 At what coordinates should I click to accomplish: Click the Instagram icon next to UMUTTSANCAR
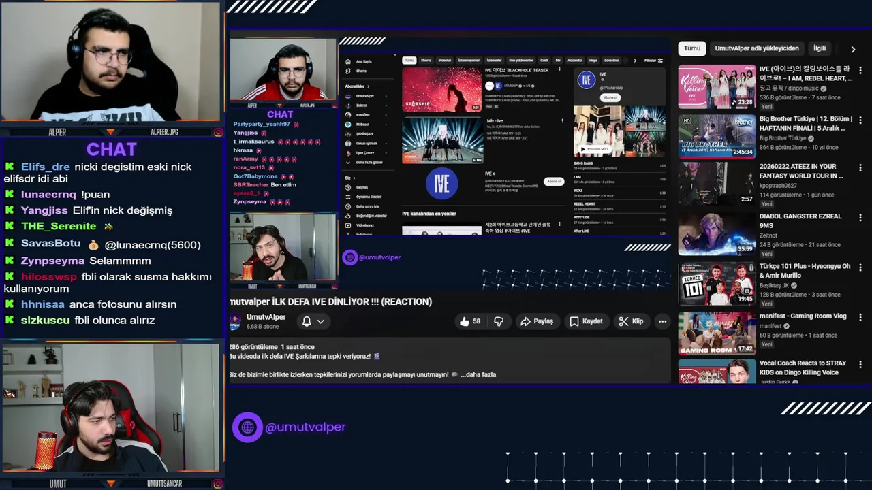[218, 483]
